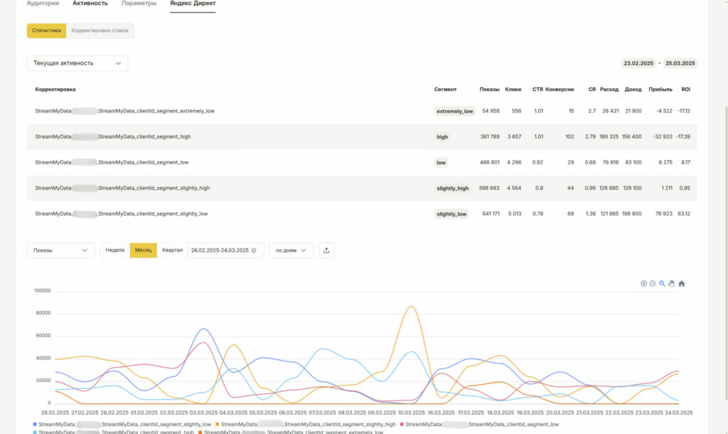Click the profit value -32 933
Screen dimensions: 728x434
point(663,137)
